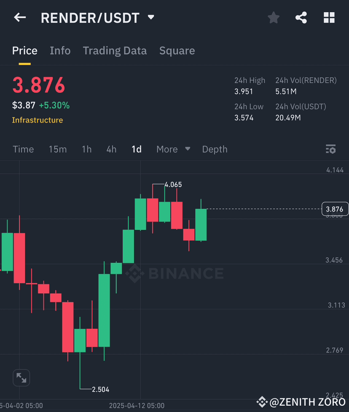349x412 pixels.
Task: Star RENDER/USDT as a favorite
Action: [273, 17]
